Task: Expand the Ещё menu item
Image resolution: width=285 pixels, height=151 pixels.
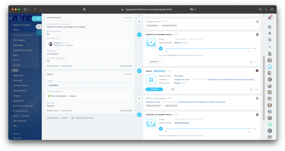Action: (x=15, y=126)
